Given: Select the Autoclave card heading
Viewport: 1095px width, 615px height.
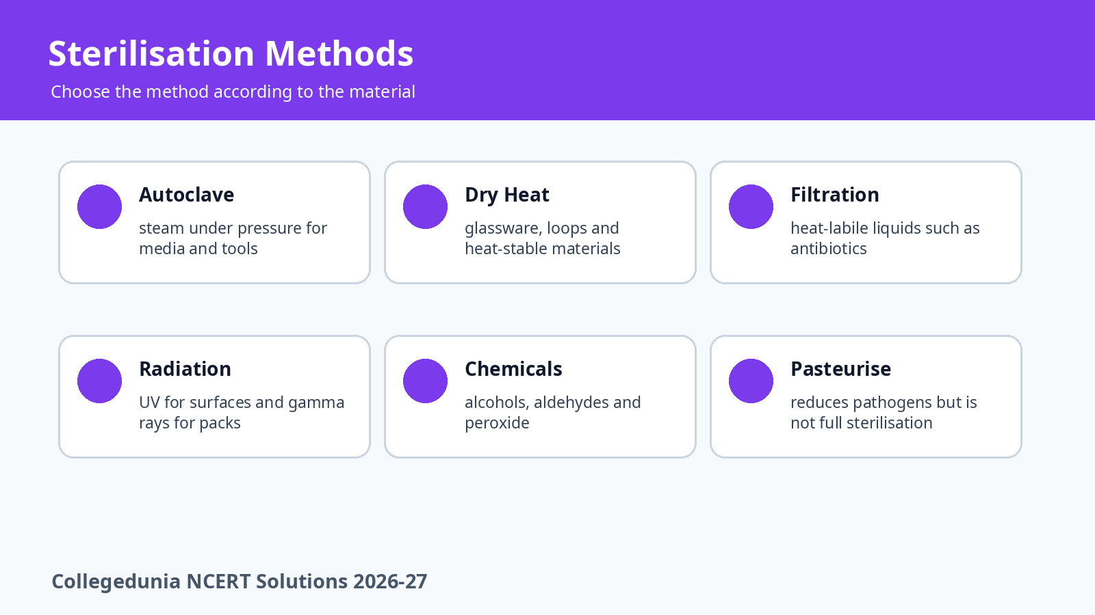Looking at the screenshot, I should [186, 195].
